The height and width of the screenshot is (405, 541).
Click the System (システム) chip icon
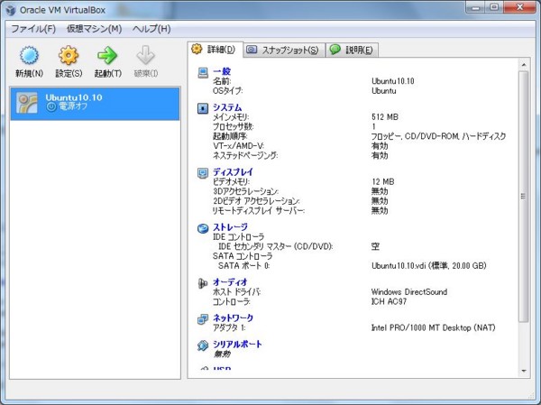(x=203, y=108)
